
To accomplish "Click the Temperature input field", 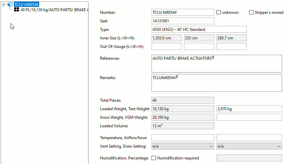I will click(x=182, y=138).
